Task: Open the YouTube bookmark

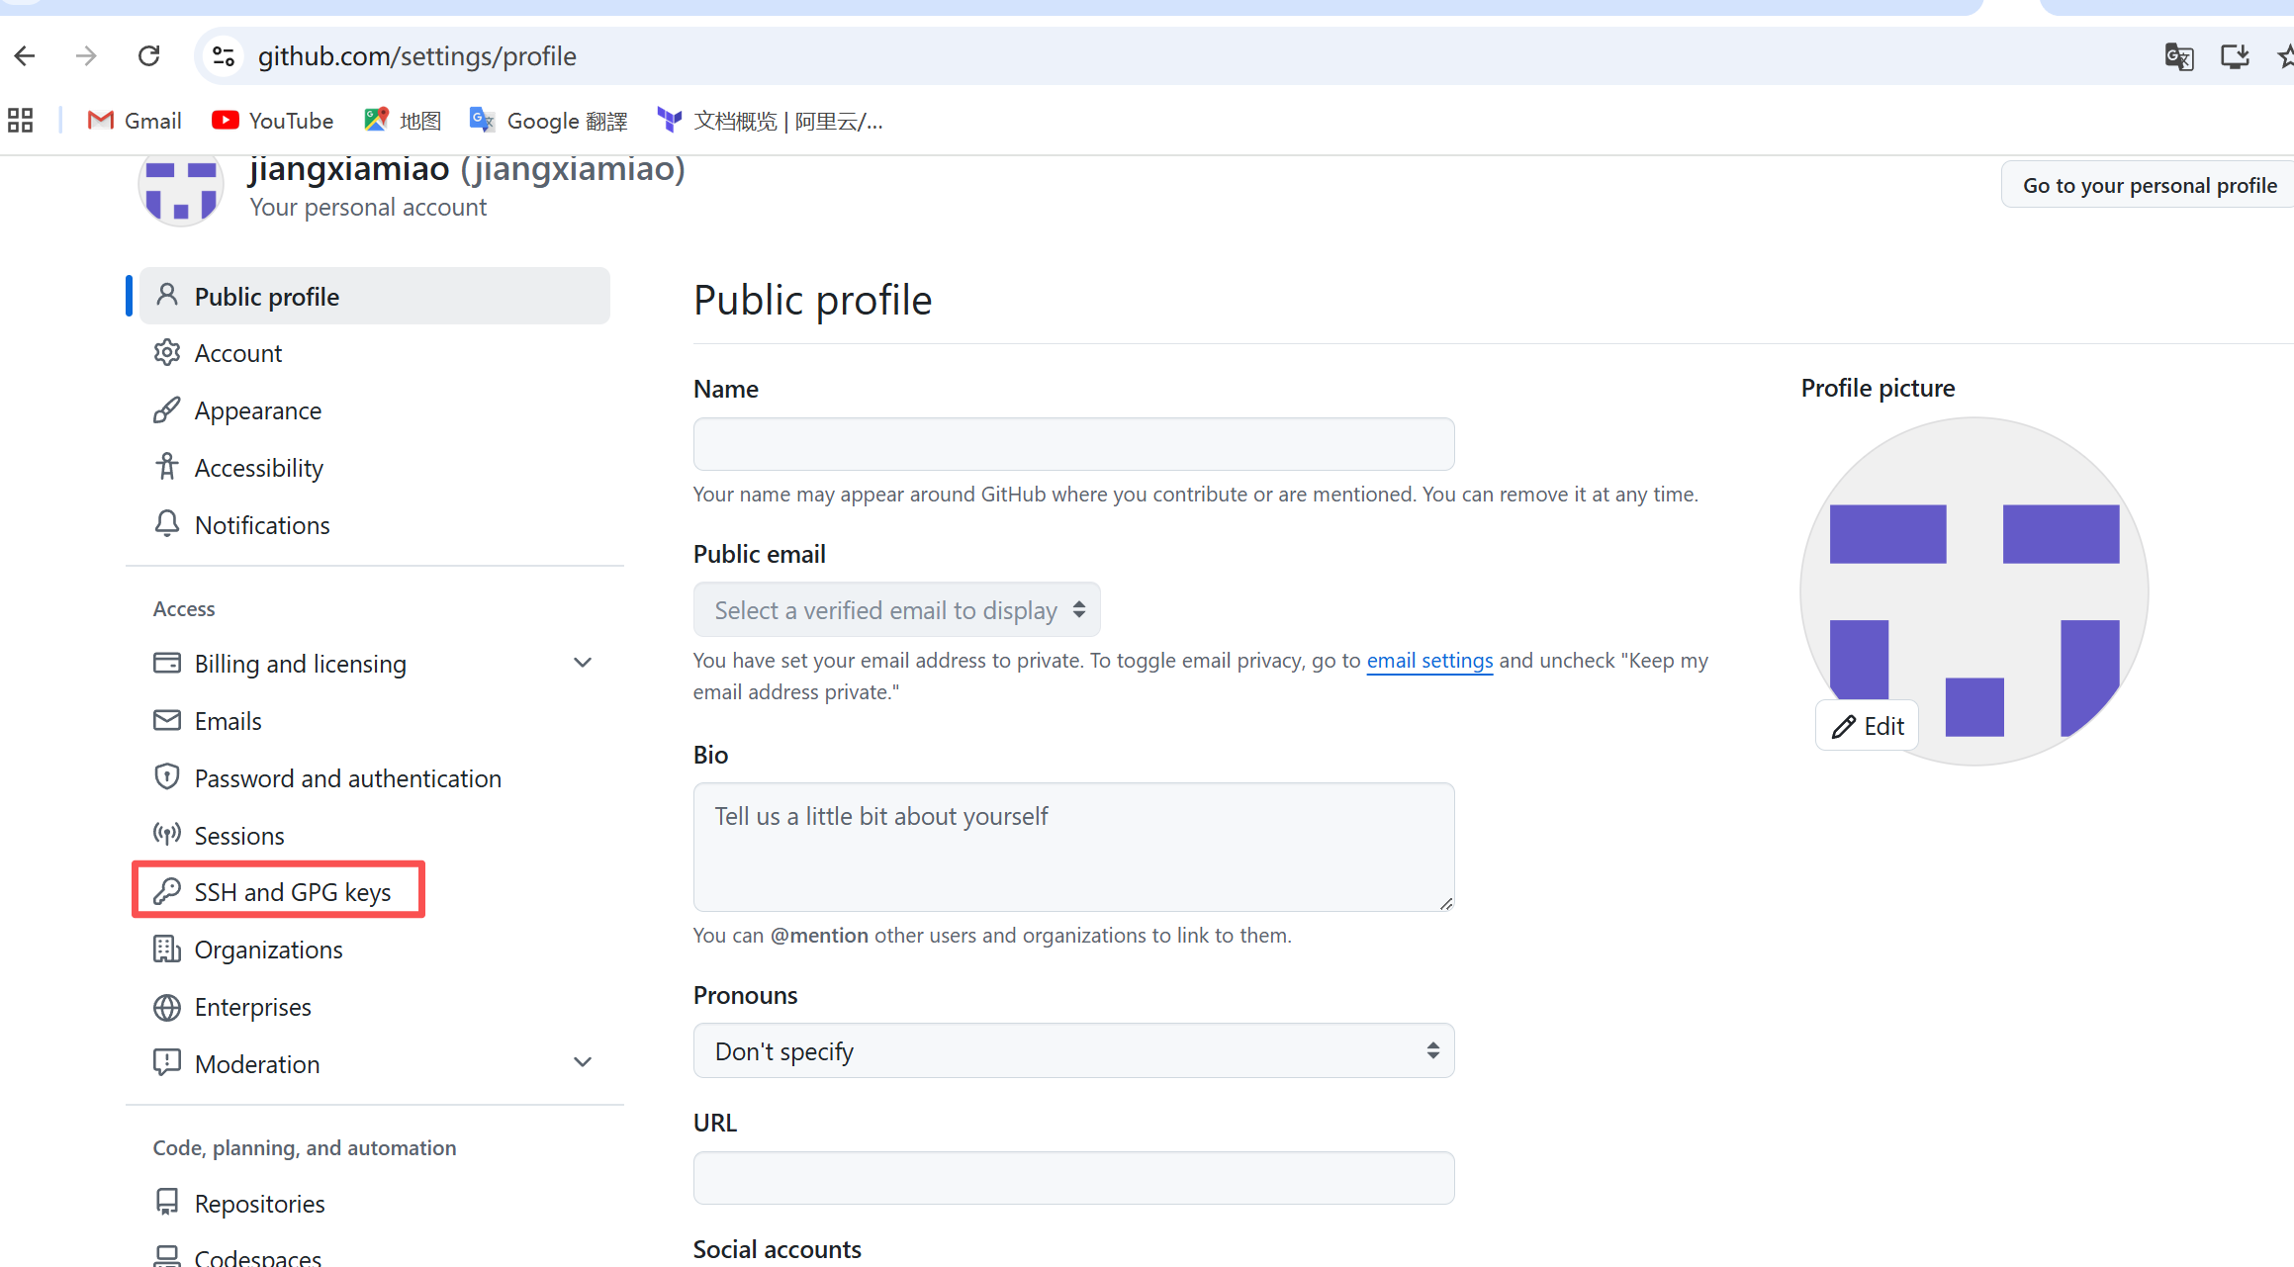Action: [x=273, y=121]
